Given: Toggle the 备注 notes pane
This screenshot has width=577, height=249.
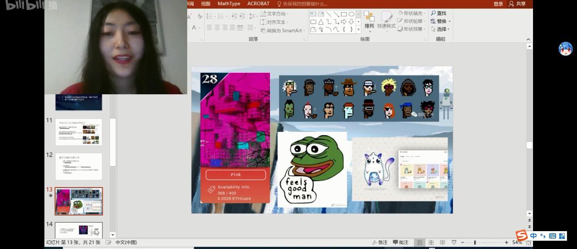Looking at the screenshot, I should 380,242.
